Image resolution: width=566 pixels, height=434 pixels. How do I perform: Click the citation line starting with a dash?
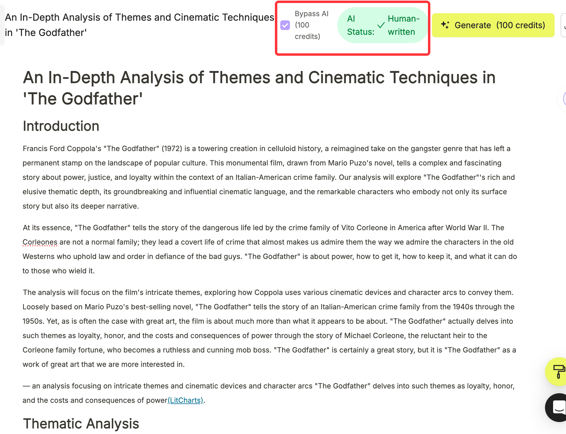[268, 393]
